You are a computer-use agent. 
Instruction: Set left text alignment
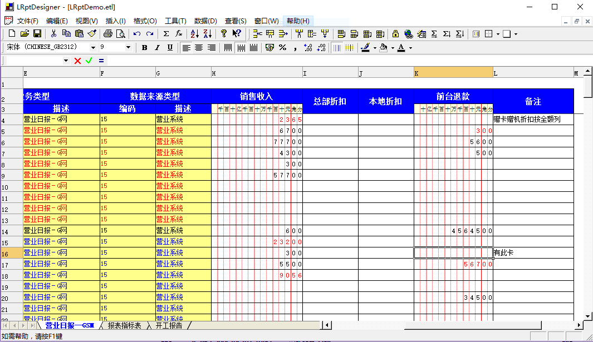point(186,48)
